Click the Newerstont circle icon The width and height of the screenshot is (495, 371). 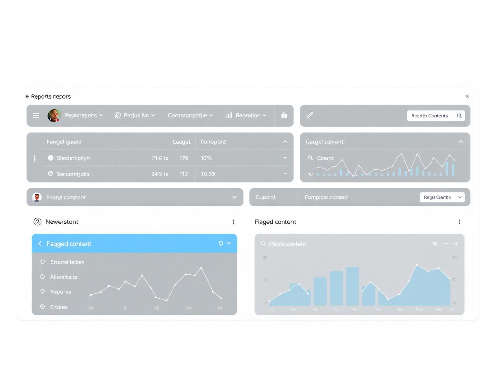(x=38, y=222)
